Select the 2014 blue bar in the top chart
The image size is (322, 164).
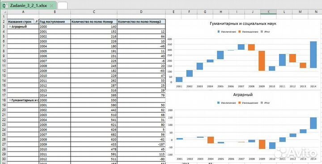click(313, 54)
